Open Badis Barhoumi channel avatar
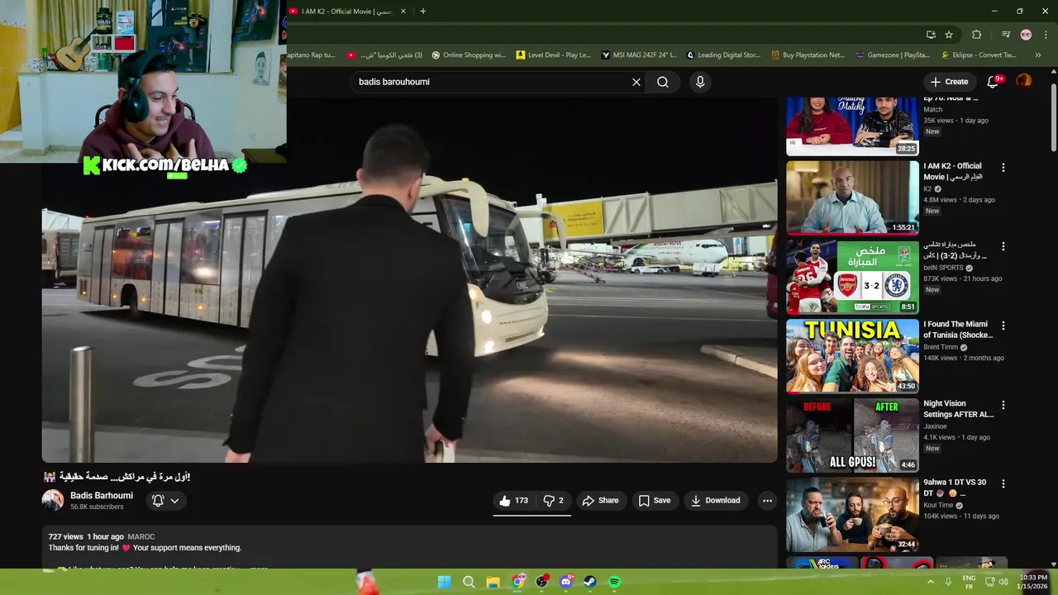 coord(53,500)
